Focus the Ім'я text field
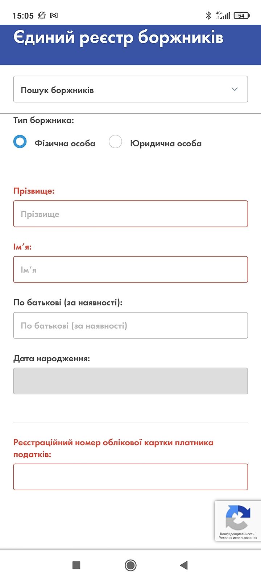Screen dimensions: 261x581 click(130, 269)
